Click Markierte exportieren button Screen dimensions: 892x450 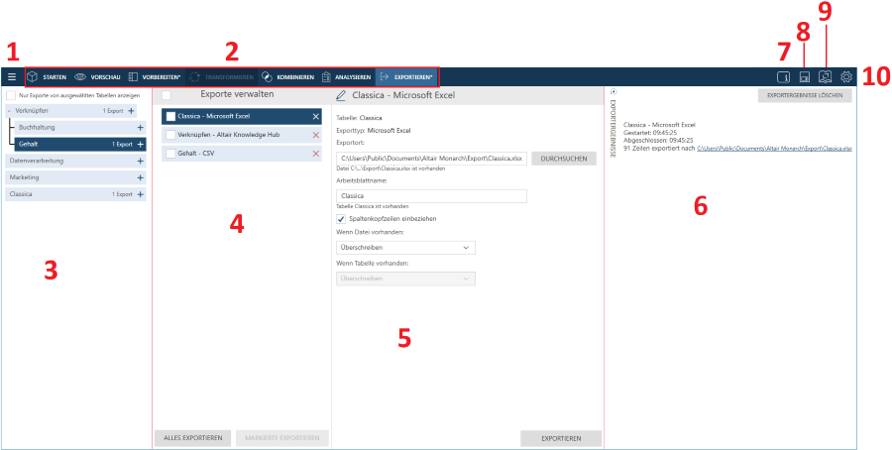(282, 438)
